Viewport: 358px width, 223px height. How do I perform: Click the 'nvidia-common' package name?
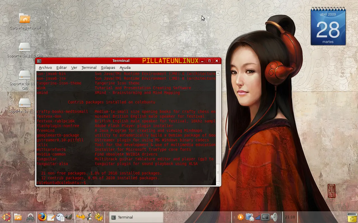click(51, 154)
